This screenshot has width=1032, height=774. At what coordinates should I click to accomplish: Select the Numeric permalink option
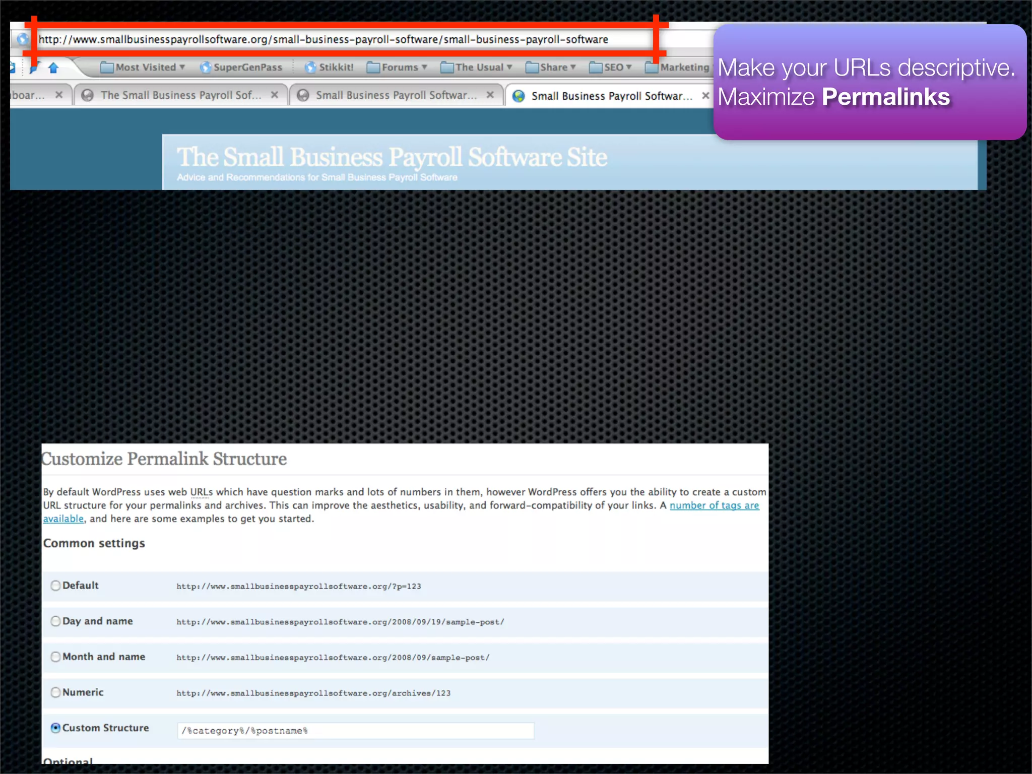56,692
